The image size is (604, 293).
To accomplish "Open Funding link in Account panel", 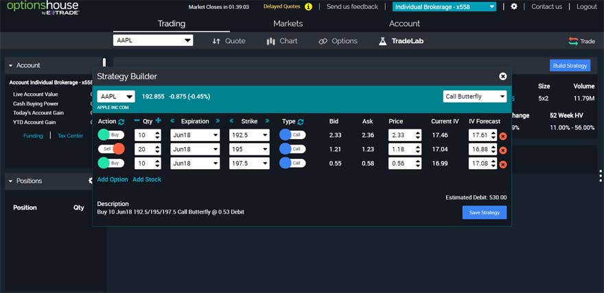I will pyautogui.click(x=33, y=136).
